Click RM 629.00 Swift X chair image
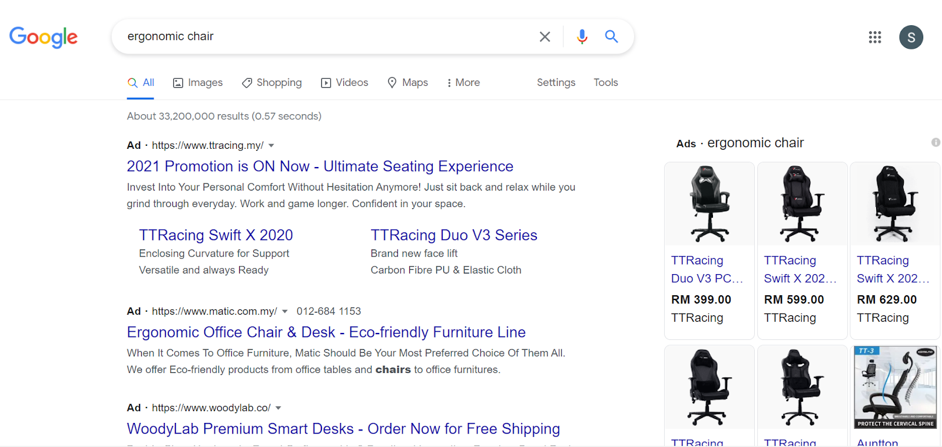The height and width of the screenshot is (447, 942). (895, 204)
